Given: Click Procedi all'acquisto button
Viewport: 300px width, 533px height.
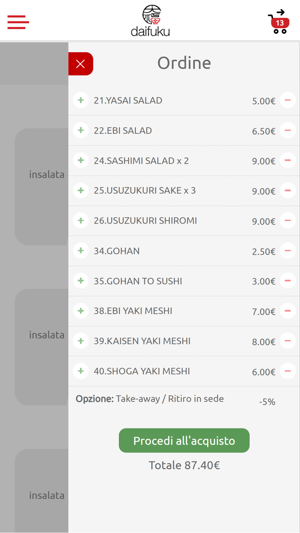Looking at the screenshot, I should pos(184,440).
